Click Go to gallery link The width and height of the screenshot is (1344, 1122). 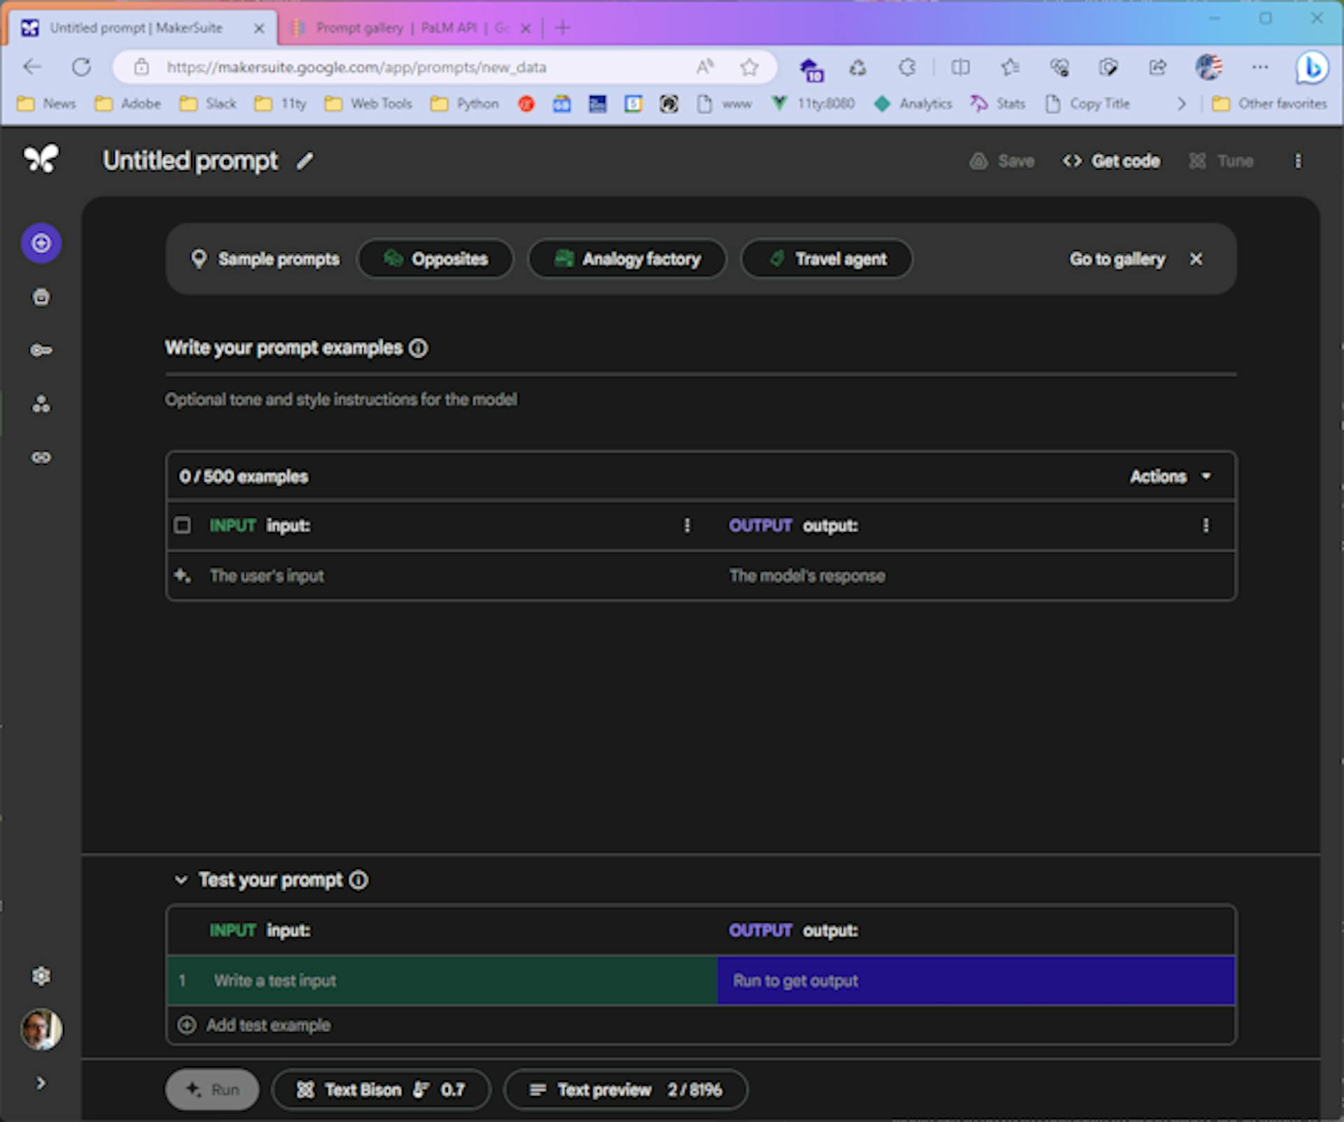[x=1115, y=257]
